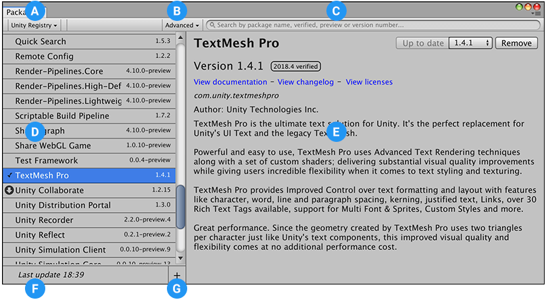Click the installed checkmark next to TextMesh Pro
The height and width of the screenshot is (300, 546).
pyautogui.click(x=8, y=175)
